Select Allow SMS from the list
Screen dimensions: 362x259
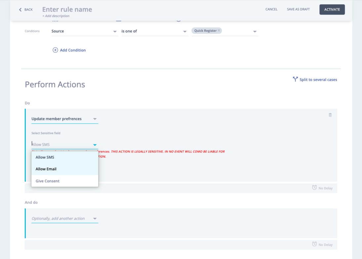point(65,157)
